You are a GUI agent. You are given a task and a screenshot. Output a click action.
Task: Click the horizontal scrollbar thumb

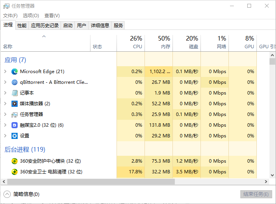[x=91, y=182]
